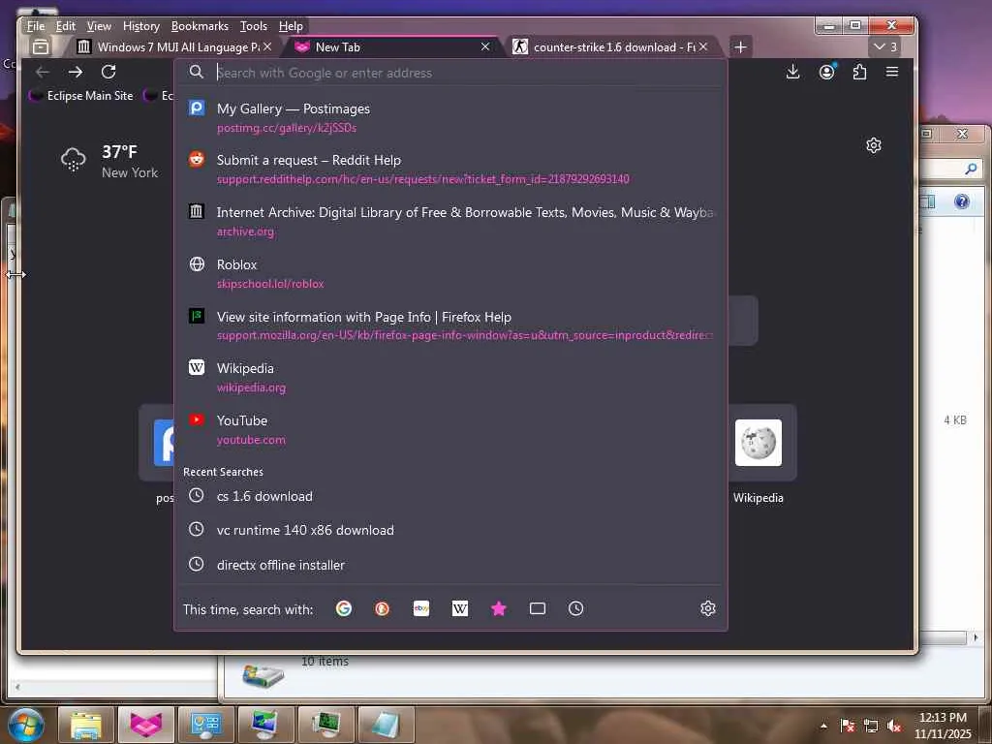
Task: Open View site information Firefox Help suggestion
Action: (x=450, y=325)
